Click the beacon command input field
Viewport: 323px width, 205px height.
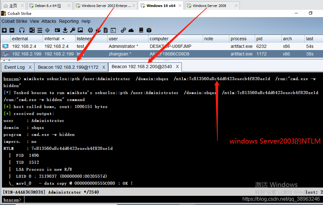click(173, 200)
